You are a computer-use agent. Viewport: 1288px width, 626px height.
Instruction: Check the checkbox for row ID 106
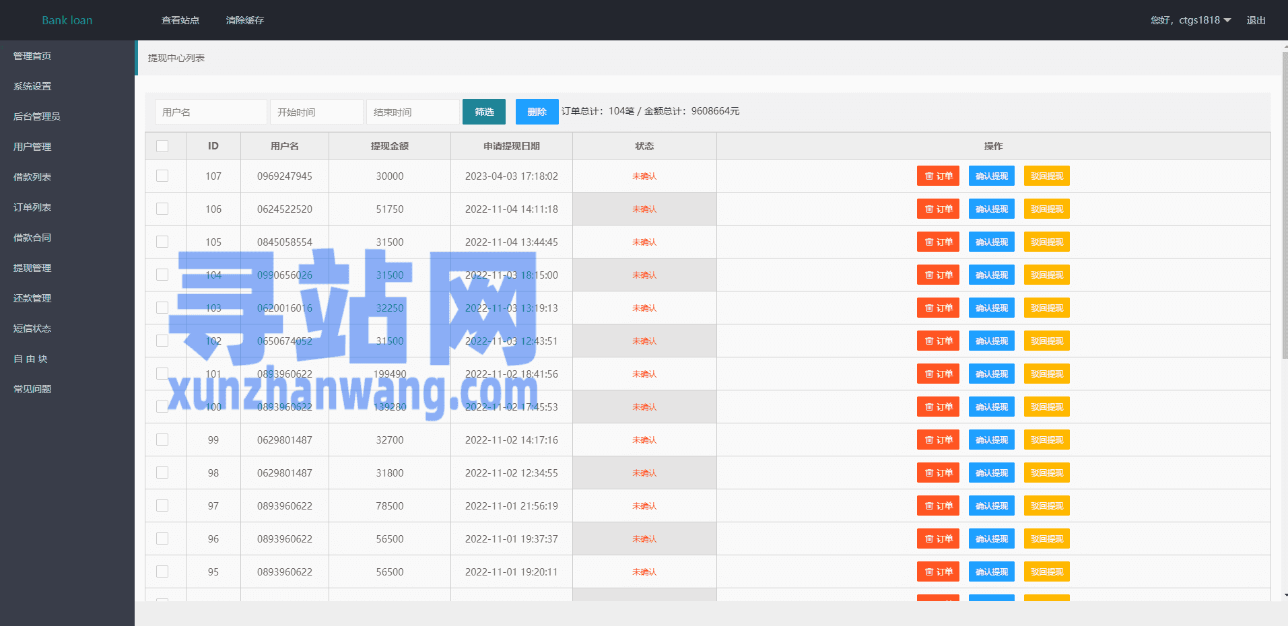[162, 209]
